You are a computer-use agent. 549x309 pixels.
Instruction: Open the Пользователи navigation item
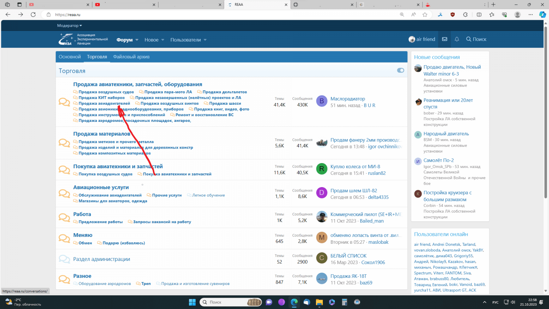coord(186,40)
